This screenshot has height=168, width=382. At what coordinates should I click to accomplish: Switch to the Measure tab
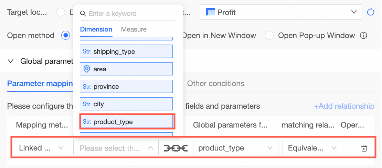(x=134, y=29)
